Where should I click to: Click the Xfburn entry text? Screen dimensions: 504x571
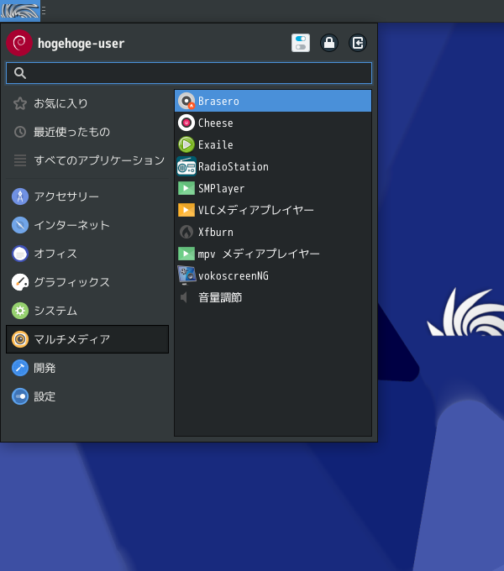coord(216,232)
